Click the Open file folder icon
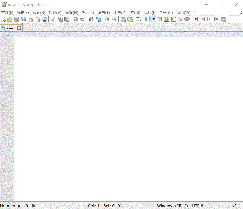Viewport: 243px width, 209px height. click(10, 19)
